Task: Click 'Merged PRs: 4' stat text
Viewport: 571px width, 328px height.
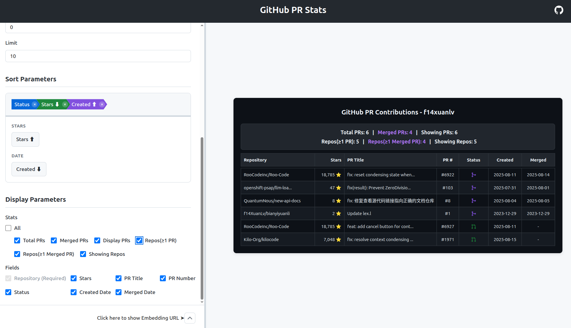Action: tap(395, 133)
